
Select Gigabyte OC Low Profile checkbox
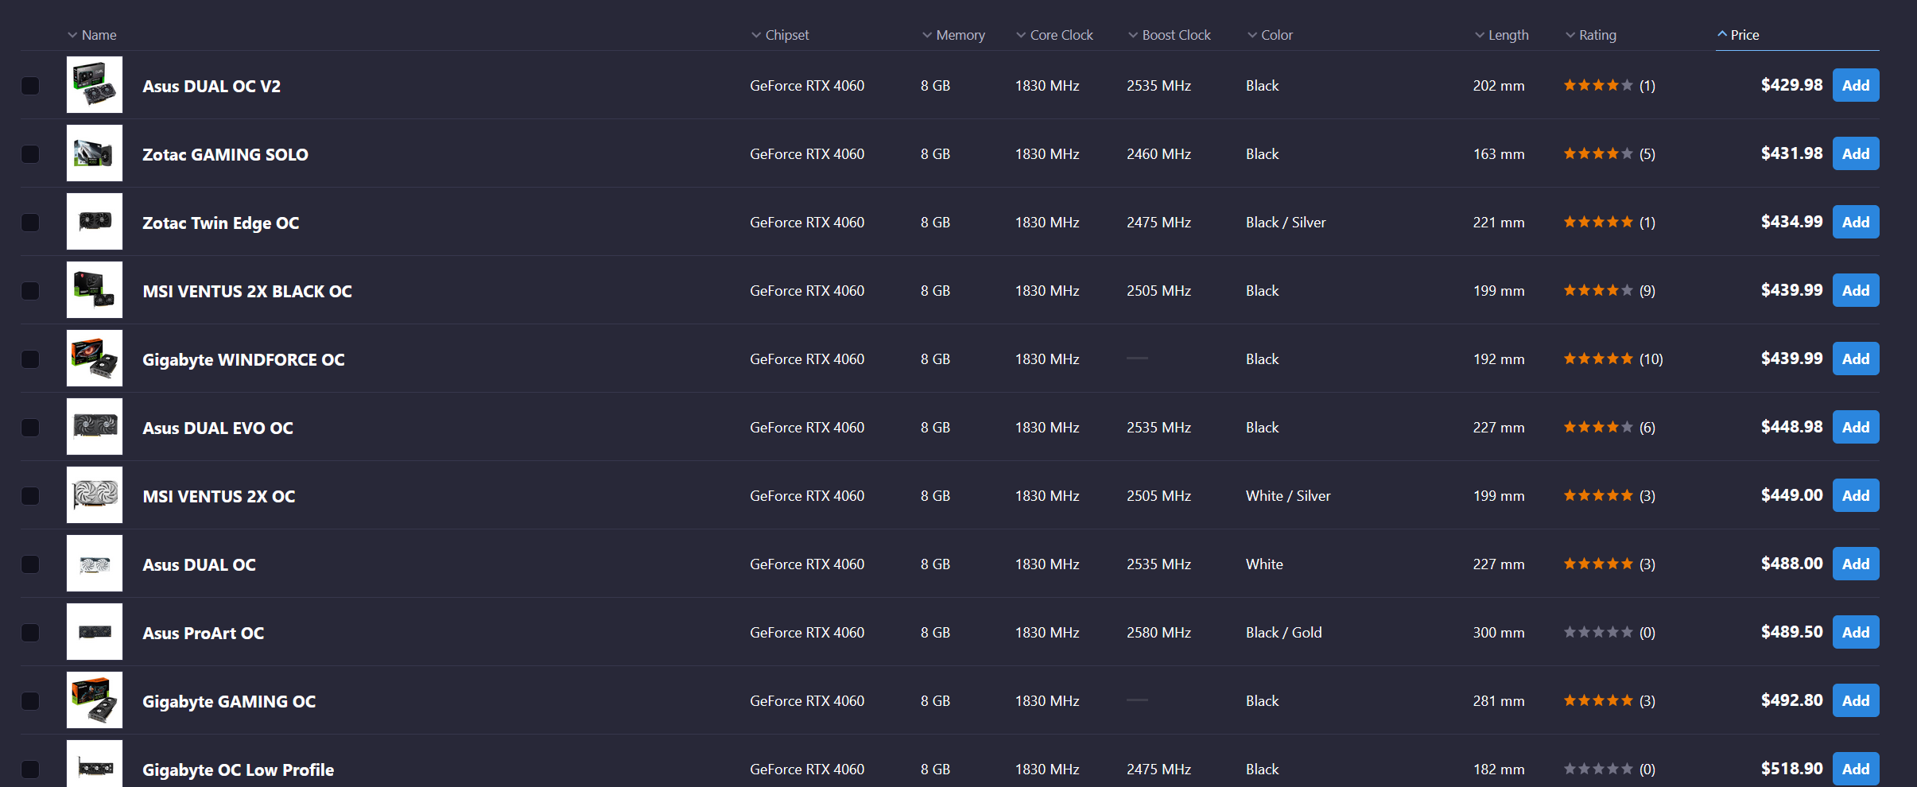pyautogui.click(x=30, y=769)
